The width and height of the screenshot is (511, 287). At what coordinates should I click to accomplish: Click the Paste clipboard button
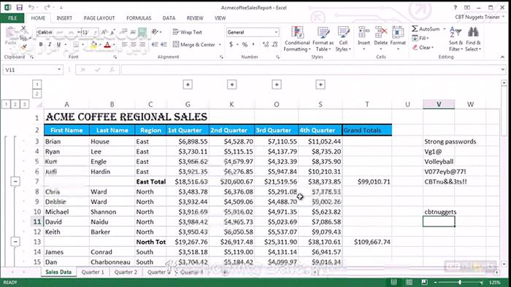(10, 36)
